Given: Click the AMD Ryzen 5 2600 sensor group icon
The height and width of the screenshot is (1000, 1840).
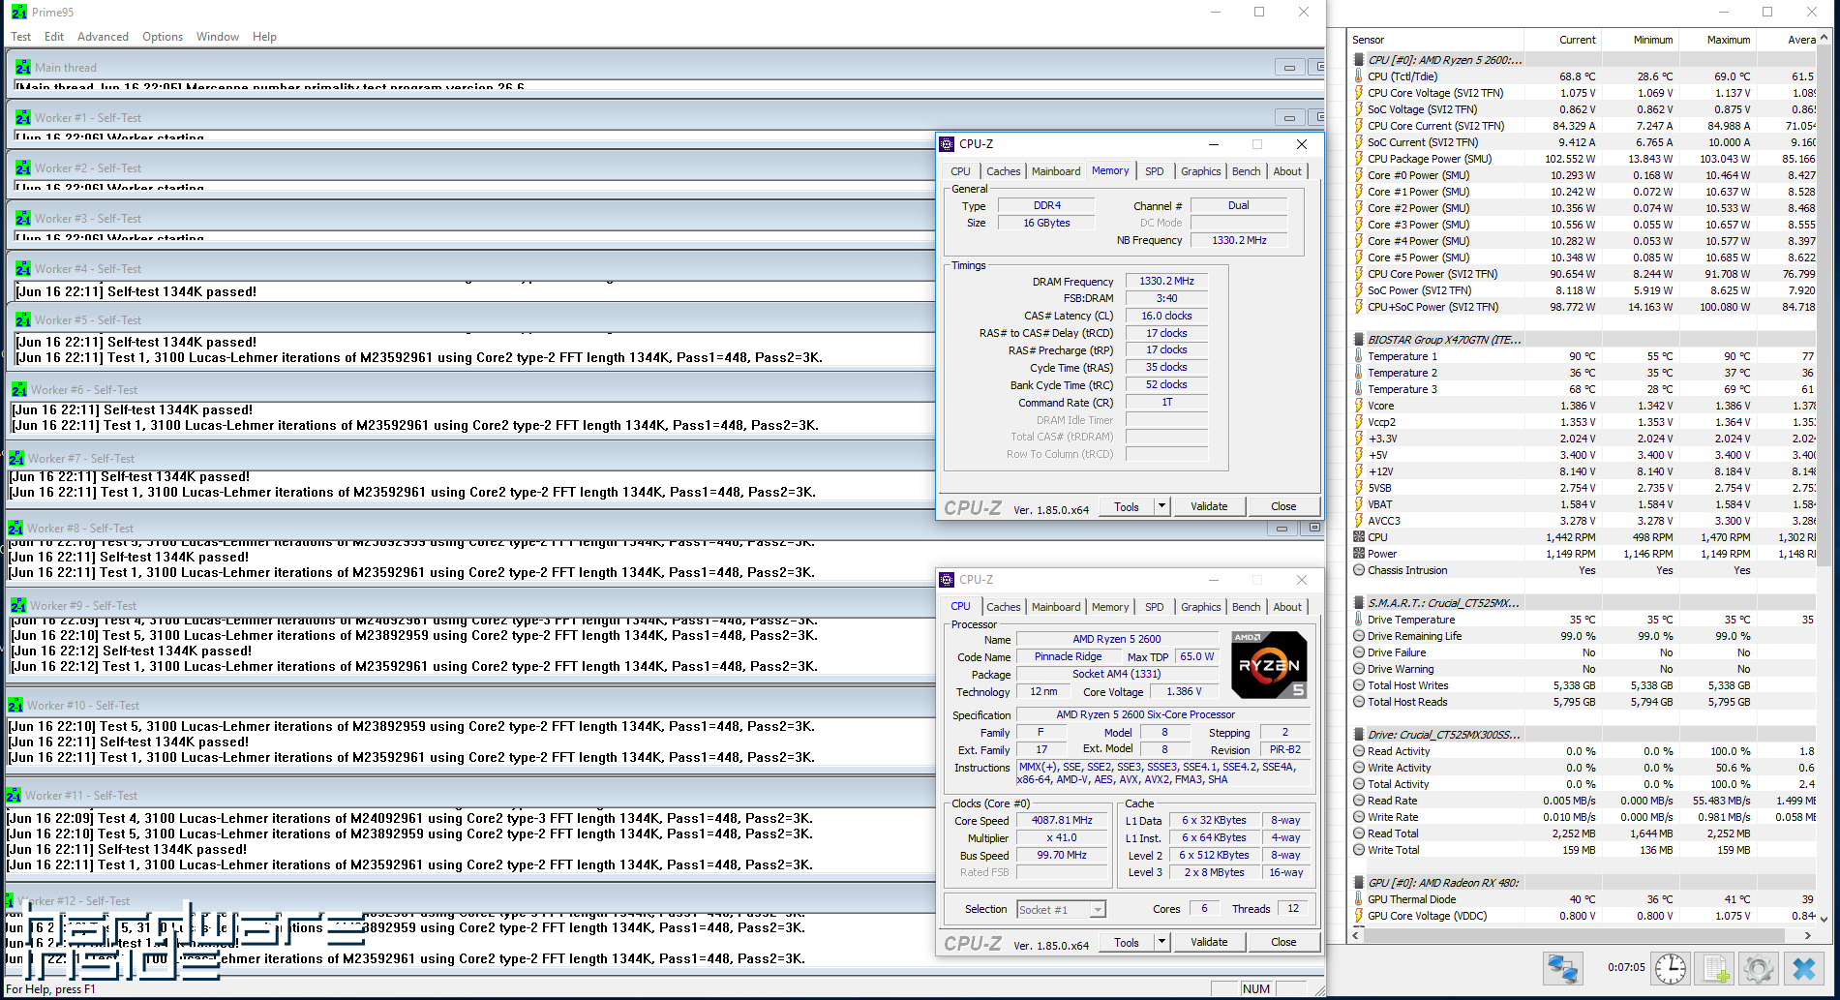Looking at the screenshot, I should click(x=1360, y=60).
